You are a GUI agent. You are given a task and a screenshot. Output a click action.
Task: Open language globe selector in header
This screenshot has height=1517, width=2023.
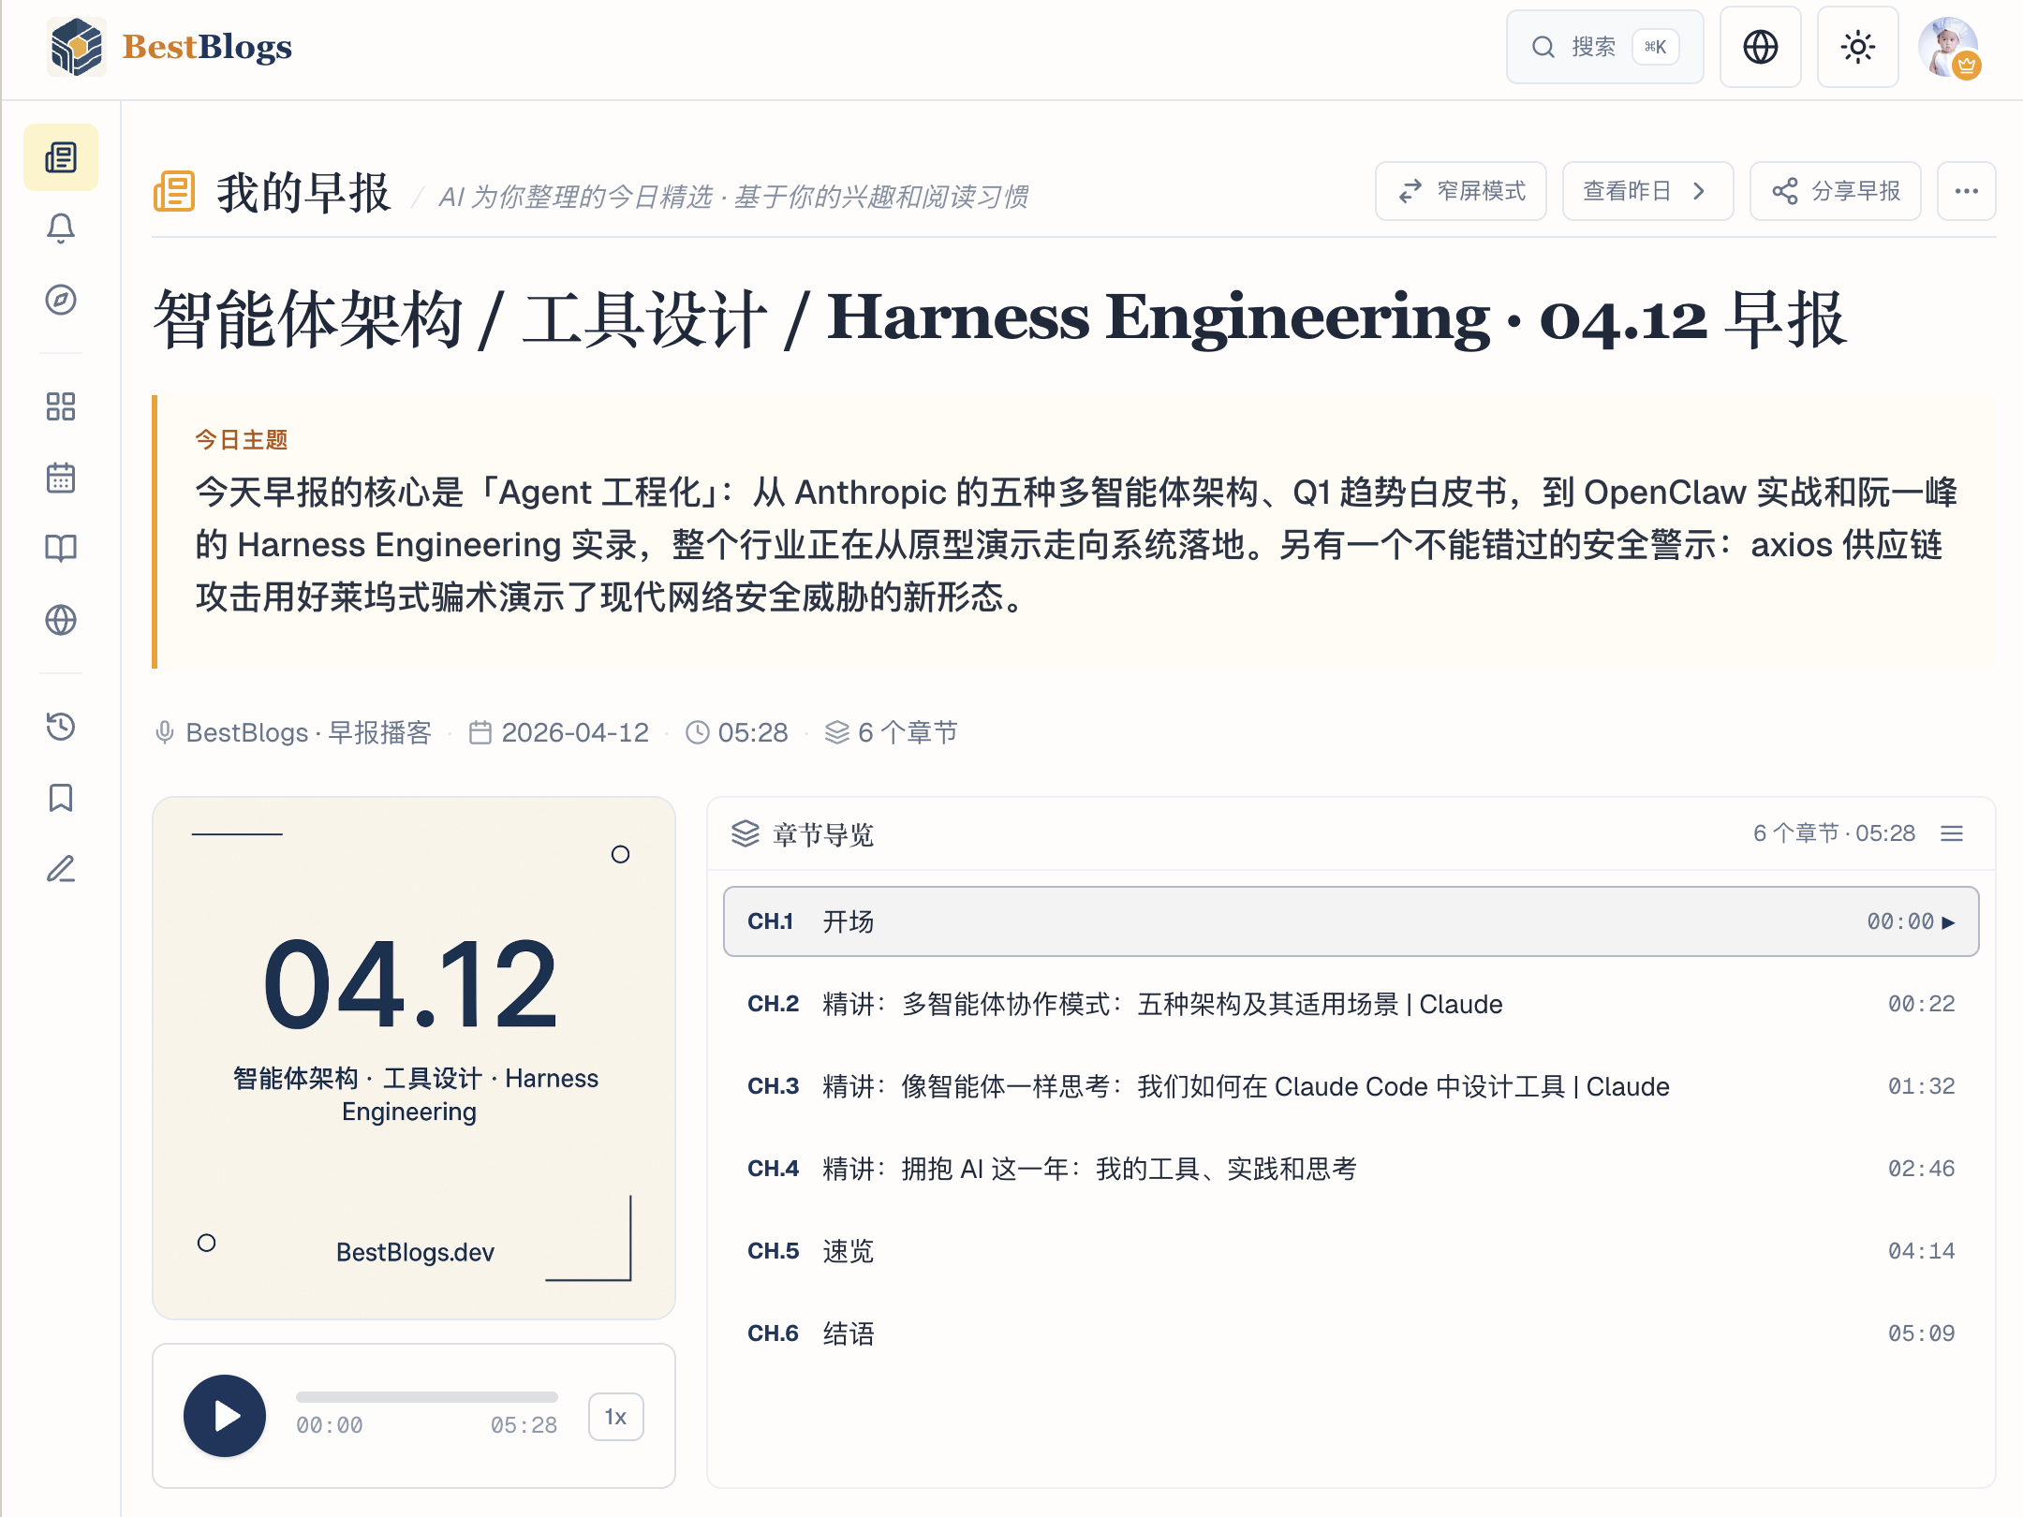1760,47
